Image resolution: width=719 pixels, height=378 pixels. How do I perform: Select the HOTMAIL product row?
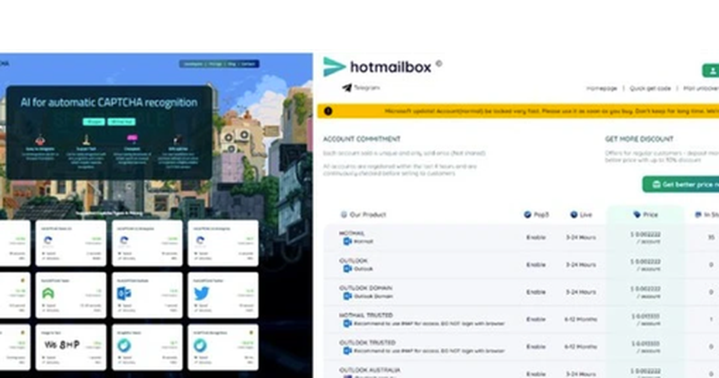point(521,237)
